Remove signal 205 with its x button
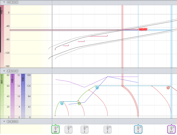Image resolution: width=177 pixels, height=135 pixels. tap(58, 127)
